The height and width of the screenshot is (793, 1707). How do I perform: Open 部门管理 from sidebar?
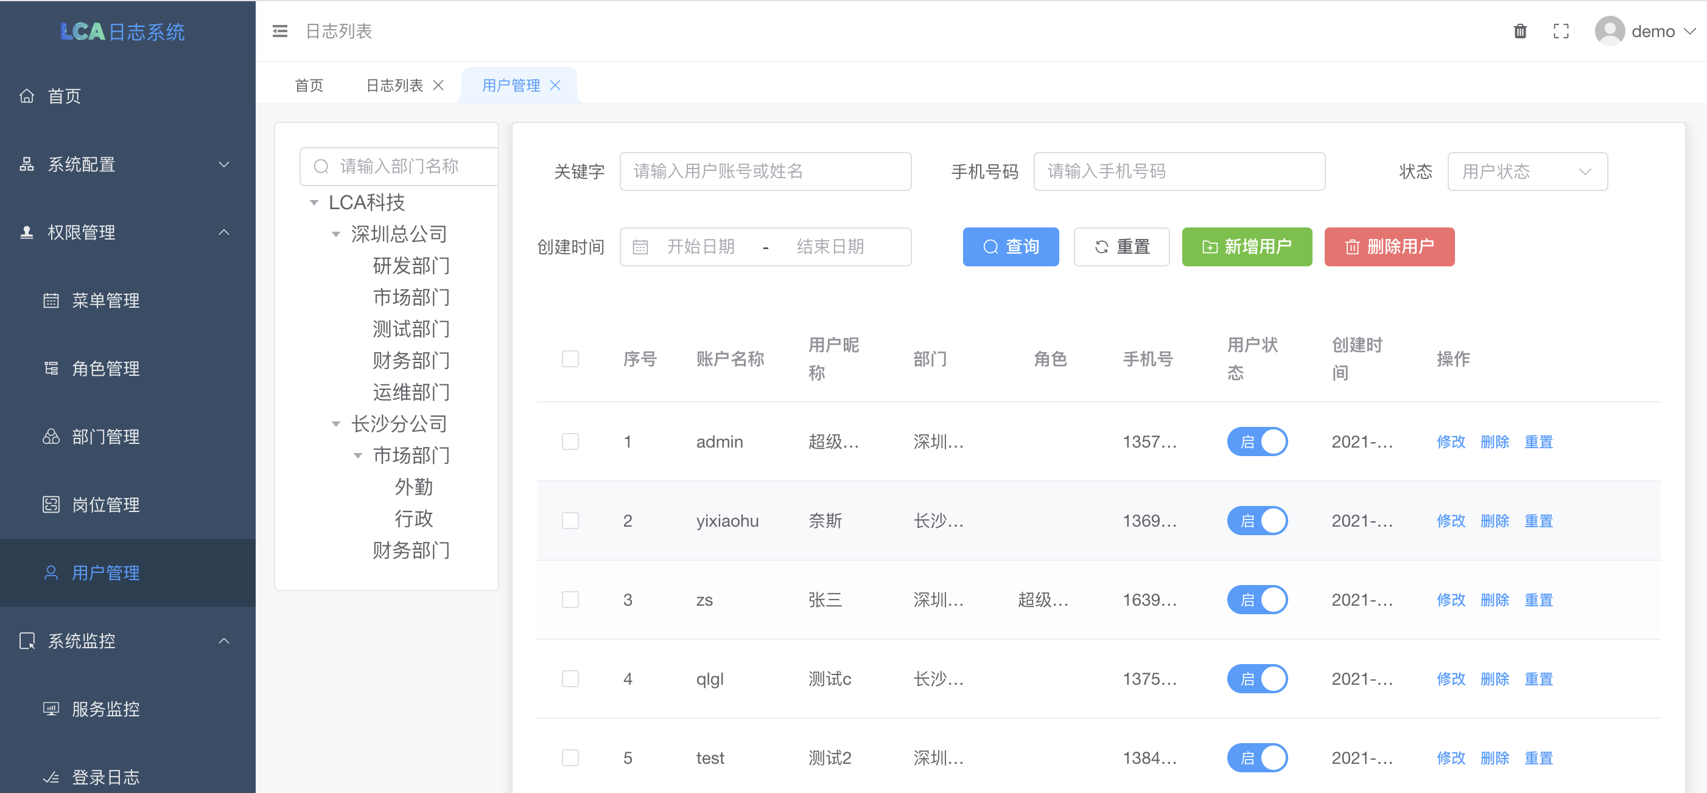coord(105,437)
